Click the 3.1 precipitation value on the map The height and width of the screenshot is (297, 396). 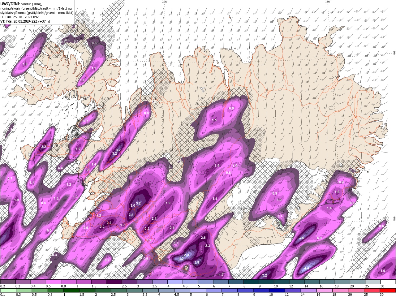pos(131,215)
